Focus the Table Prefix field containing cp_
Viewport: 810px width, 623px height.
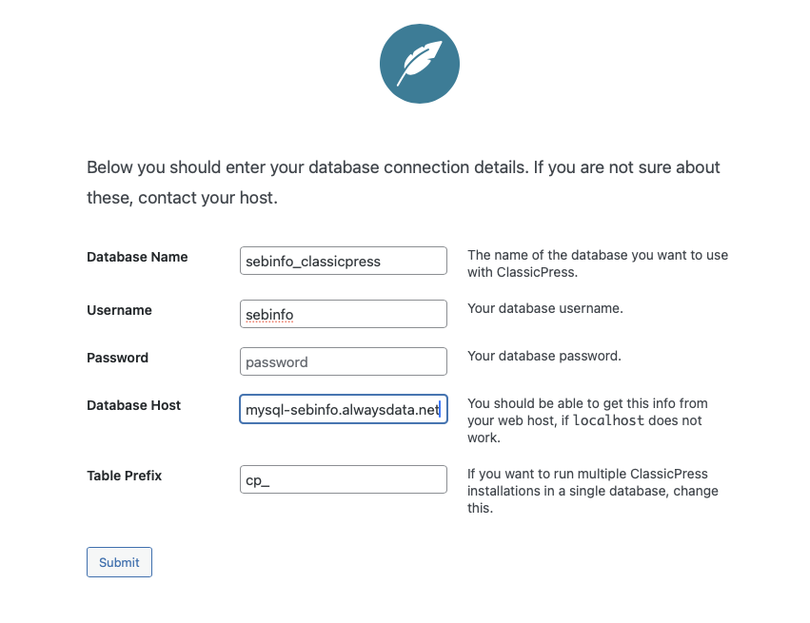pos(343,479)
